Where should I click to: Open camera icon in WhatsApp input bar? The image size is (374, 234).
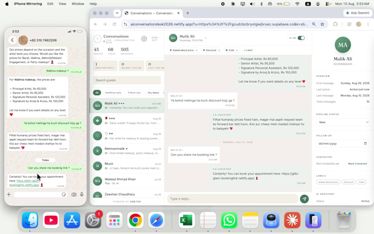74,194
